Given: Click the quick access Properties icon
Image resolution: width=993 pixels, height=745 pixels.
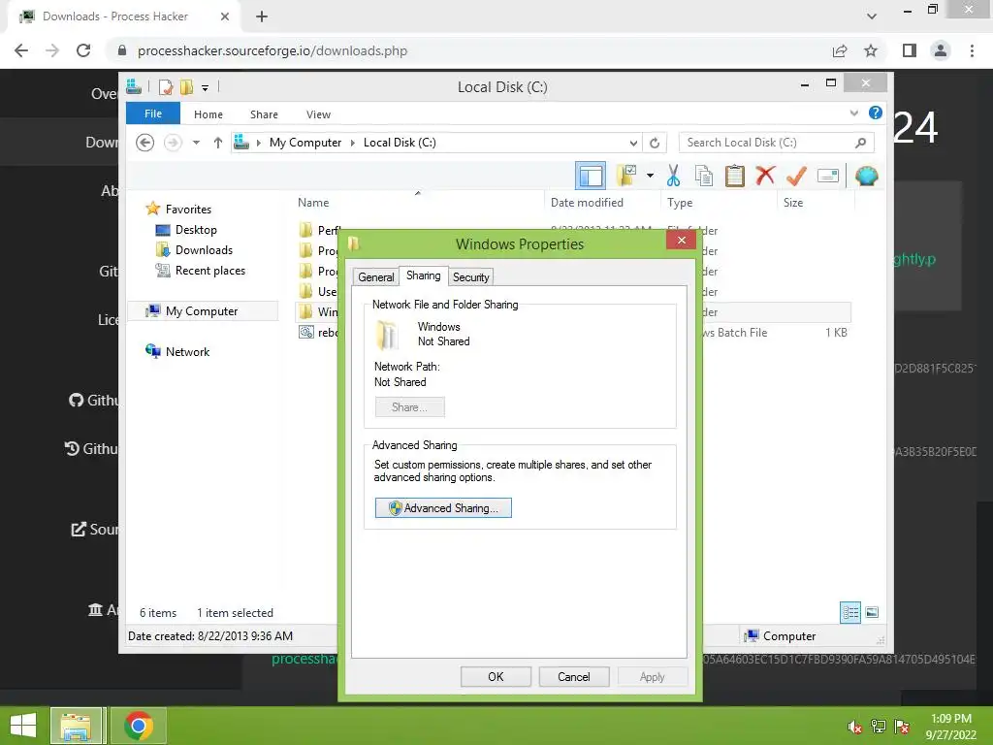Looking at the screenshot, I should tap(165, 86).
